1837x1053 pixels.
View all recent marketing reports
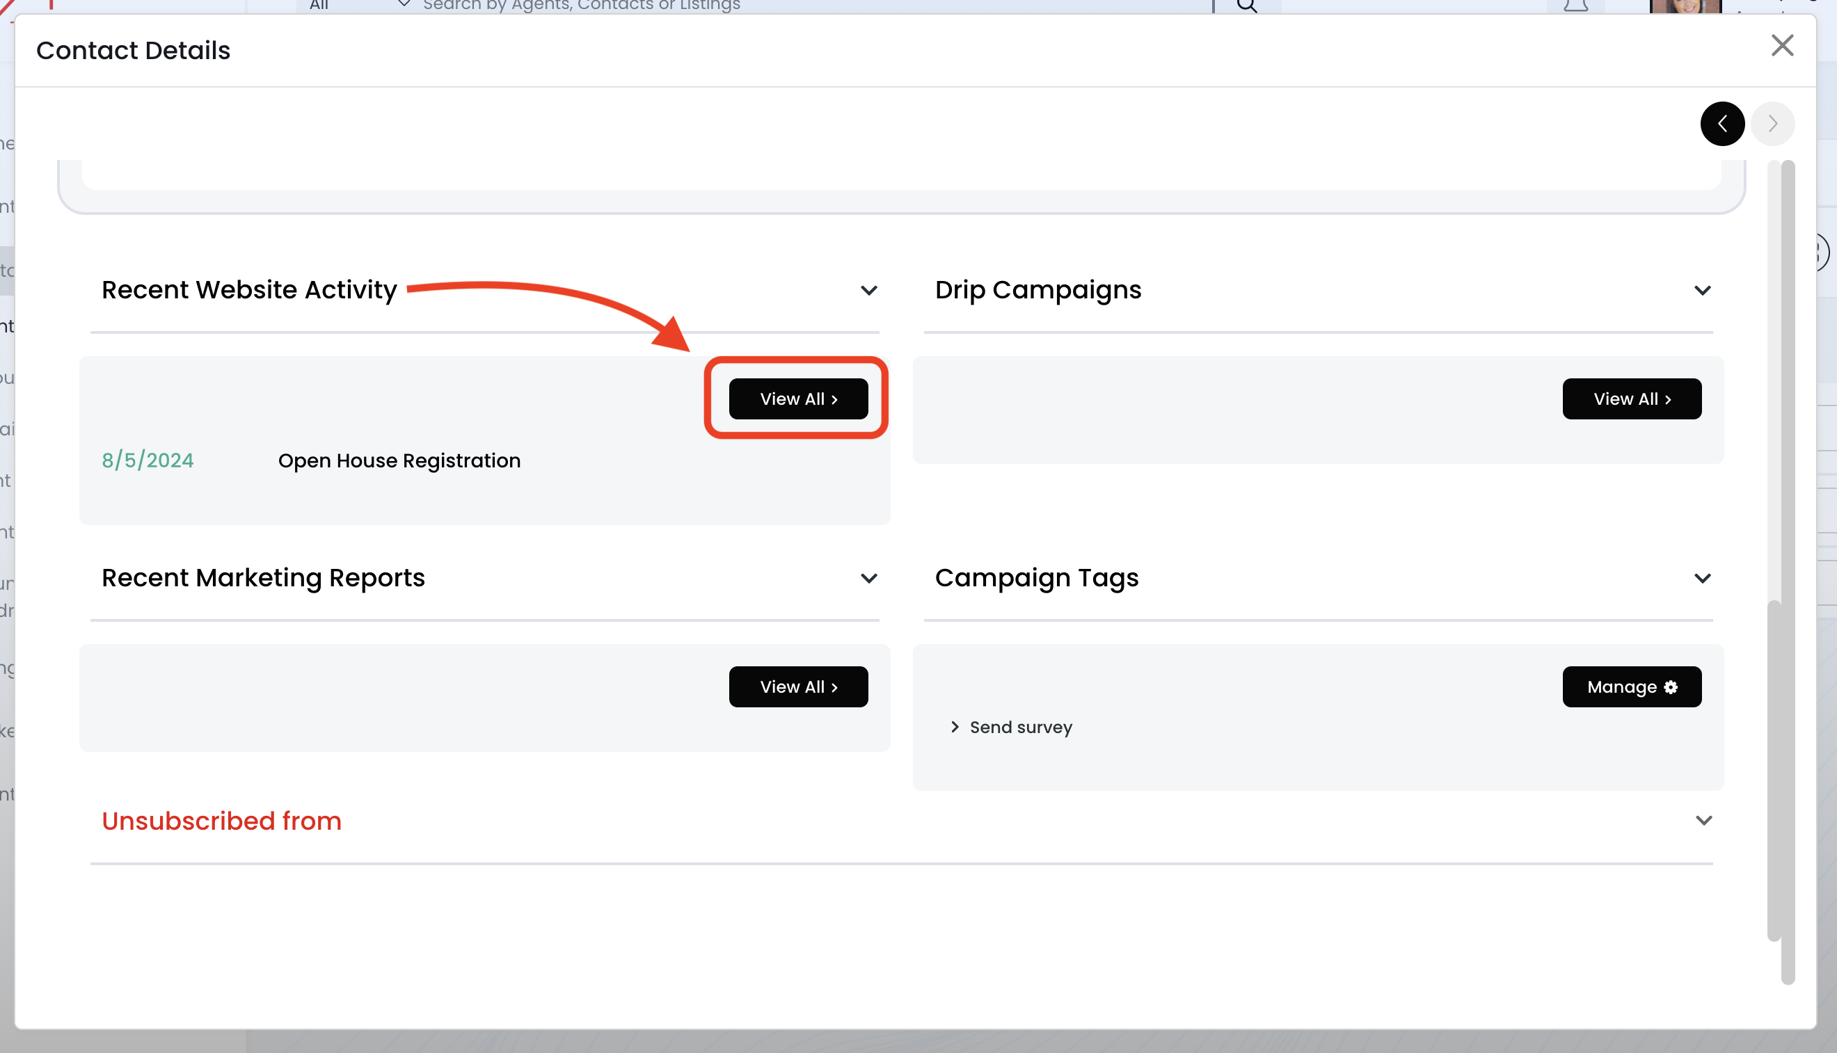798,687
